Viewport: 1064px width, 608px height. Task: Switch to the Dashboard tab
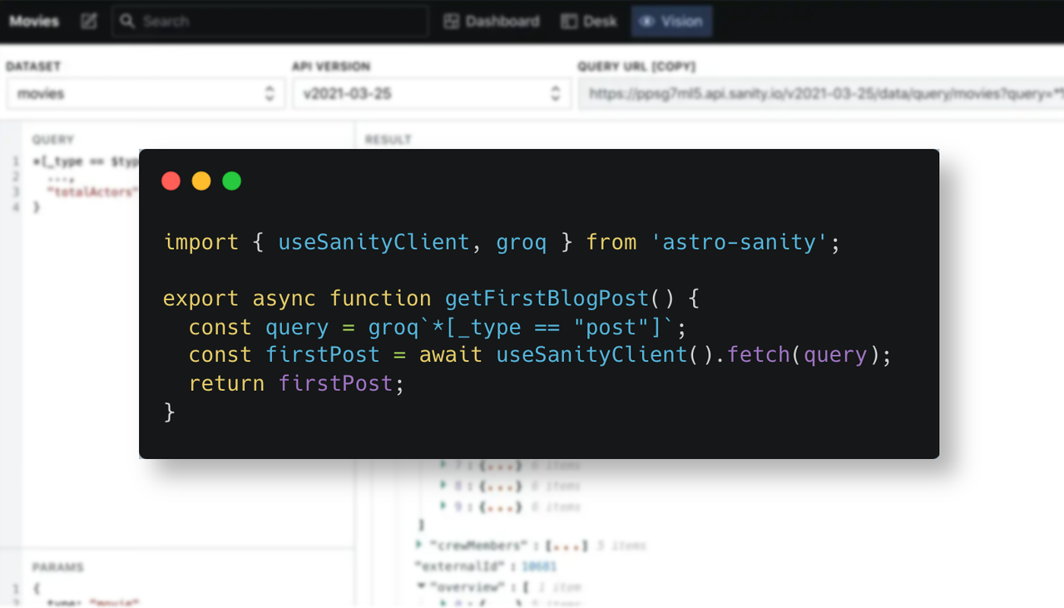(492, 22)
